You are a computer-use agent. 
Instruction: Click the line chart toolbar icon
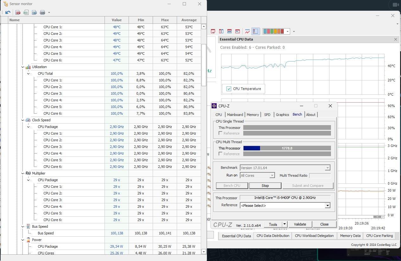tap(247, 31)
